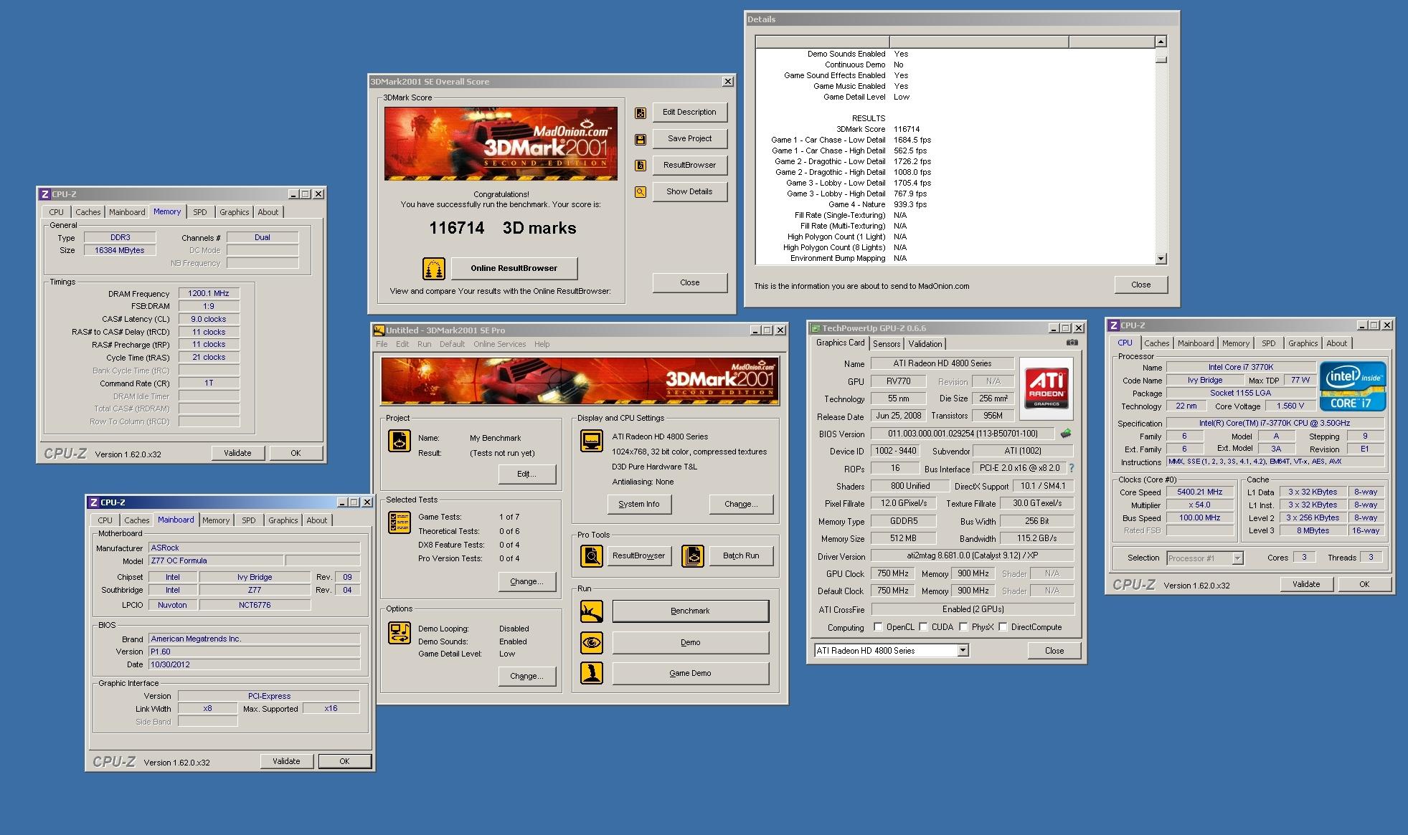1408x835 pixels.
Task: Click Change... button in Display and CPU Settings
Action: 741,505
